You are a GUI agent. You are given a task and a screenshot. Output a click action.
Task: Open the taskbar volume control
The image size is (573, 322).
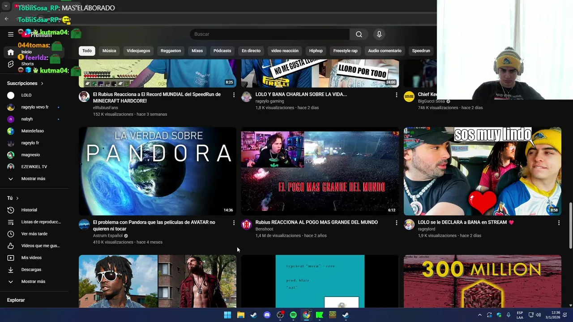[x=539, y=315]
